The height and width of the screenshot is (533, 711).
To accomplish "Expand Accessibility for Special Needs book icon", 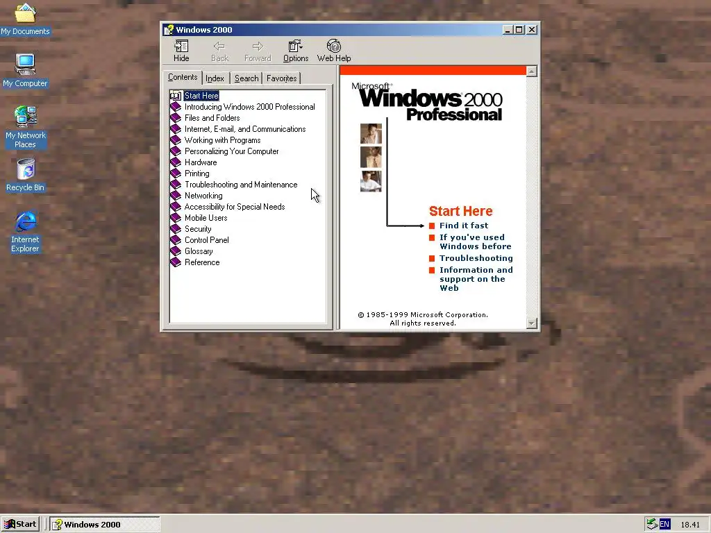I will 176,207.
